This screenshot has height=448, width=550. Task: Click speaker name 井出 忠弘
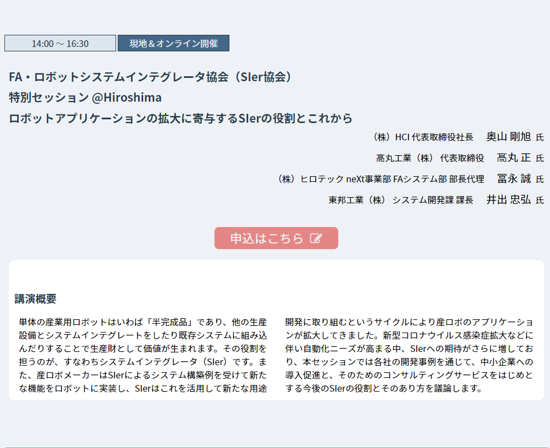point(508,200)
